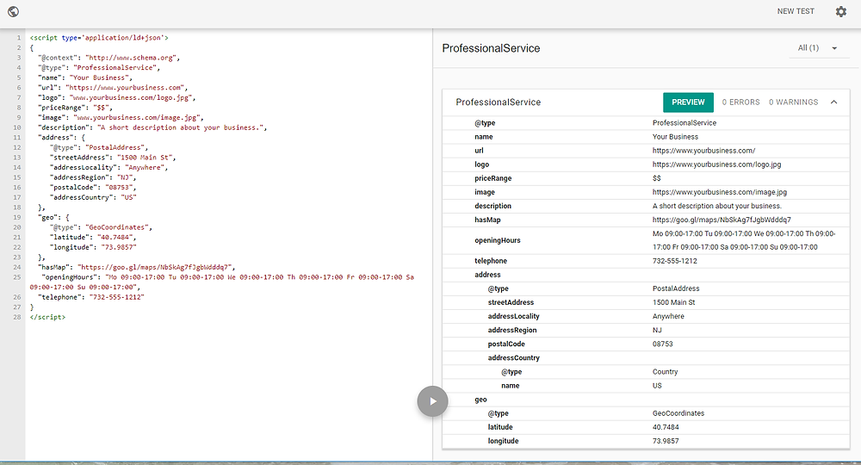Click the NEW TEST button

click(796, 11)
